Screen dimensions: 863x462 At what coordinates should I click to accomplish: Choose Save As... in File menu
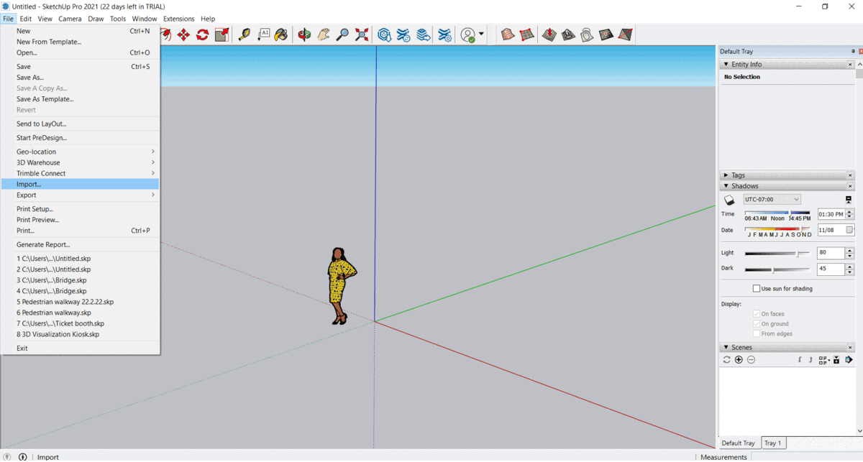(80, 78)
